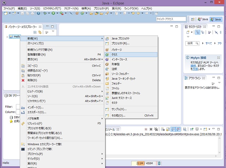Click the ファイル file icon entry
The image size is (226, 168).
[x=107, y=88]
